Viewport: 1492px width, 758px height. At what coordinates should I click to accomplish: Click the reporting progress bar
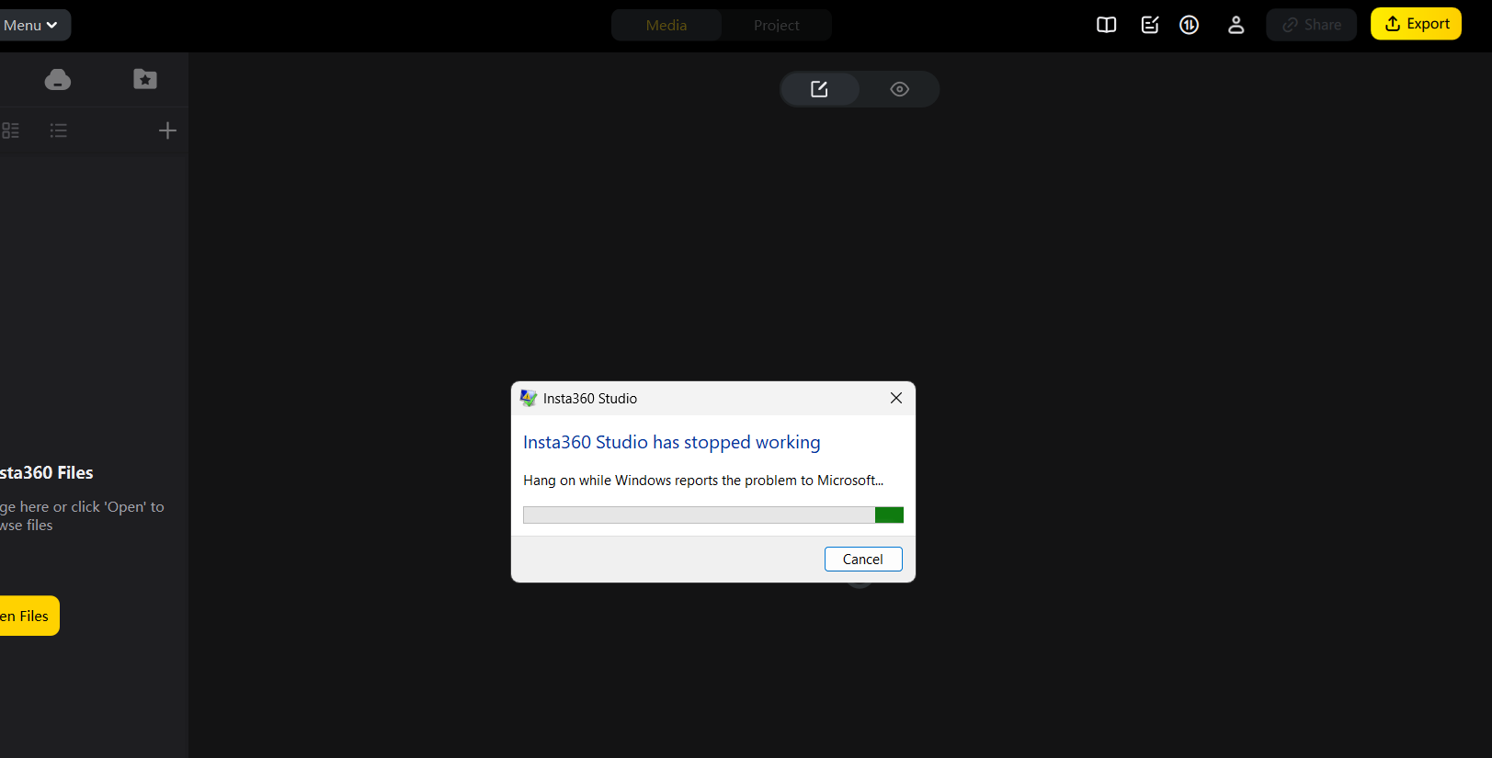pyautogui.click(x=713, y=515)
